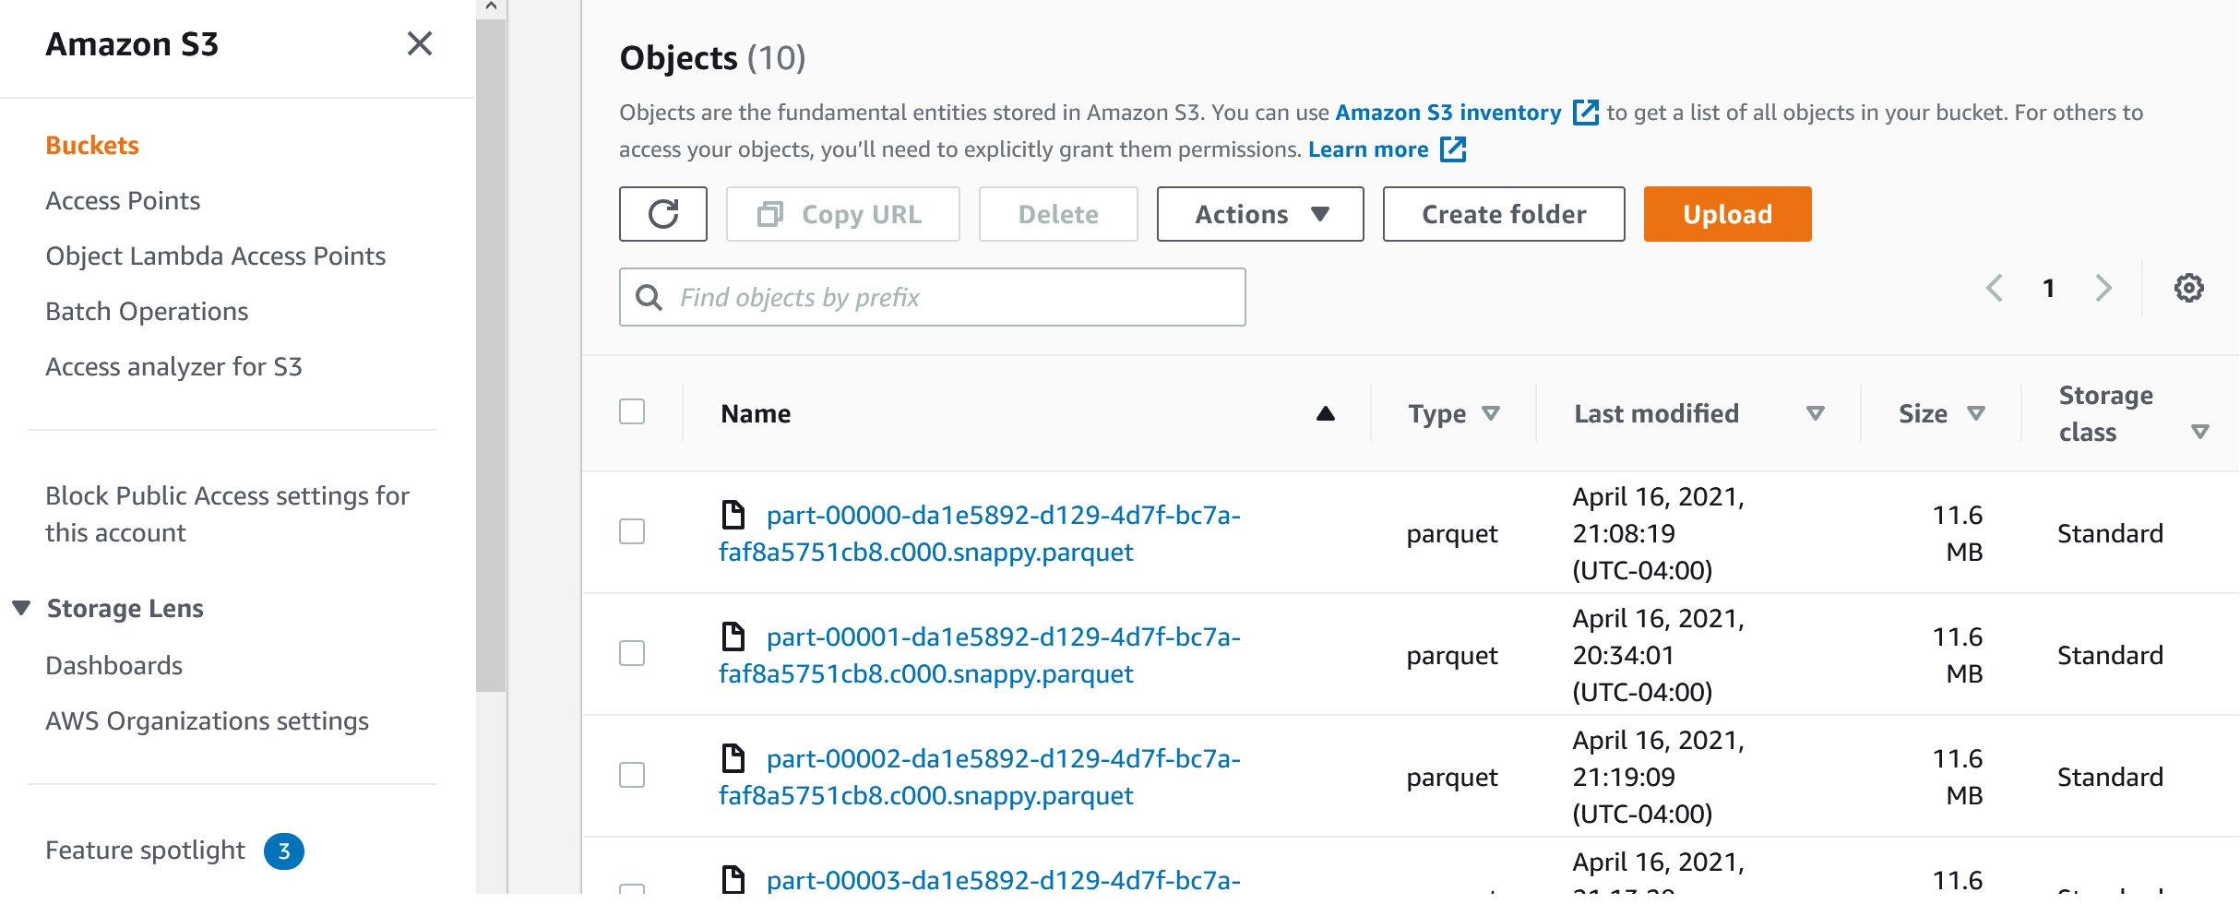Go to next page arrow
Screen dimensions: 2240x904
point(2103,288)
